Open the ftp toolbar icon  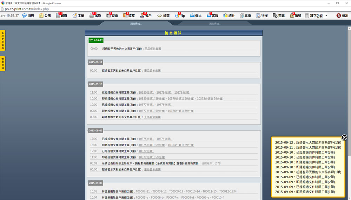coord(180,16)
